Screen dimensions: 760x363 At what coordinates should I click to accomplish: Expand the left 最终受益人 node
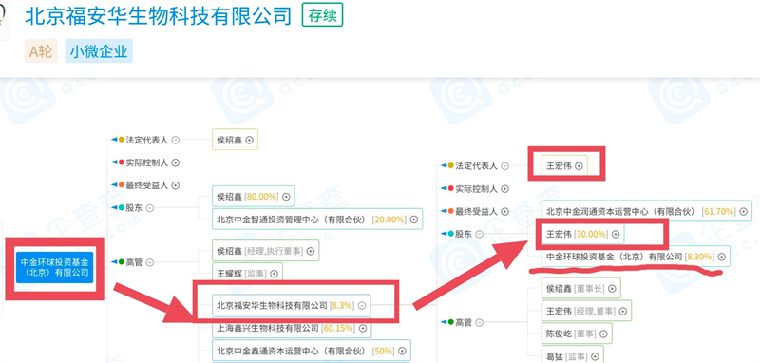coord(176,185)
